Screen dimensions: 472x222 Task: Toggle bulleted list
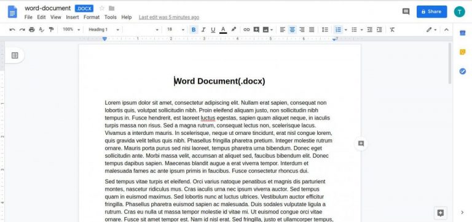(354, 29)
